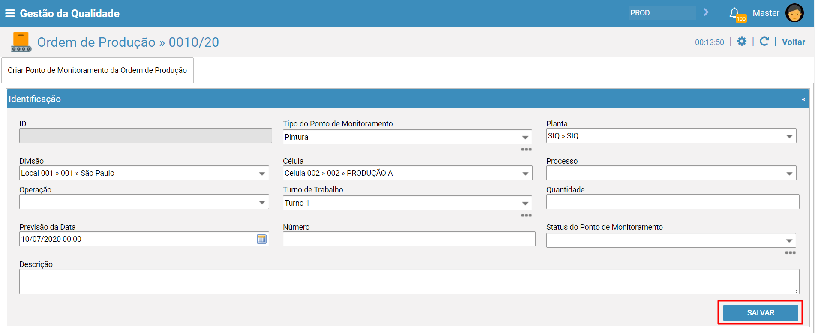Click the refresh icon beside Voltar
Viewport: 815px width, 333px height.
click(x=764, y=42)
